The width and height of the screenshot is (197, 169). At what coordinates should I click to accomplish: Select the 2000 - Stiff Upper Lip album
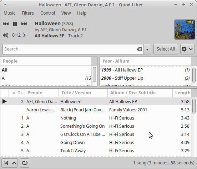pyautogui.click(x=146, y=78)
